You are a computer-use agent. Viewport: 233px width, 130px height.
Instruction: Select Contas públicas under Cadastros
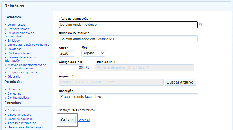[19, 53]
